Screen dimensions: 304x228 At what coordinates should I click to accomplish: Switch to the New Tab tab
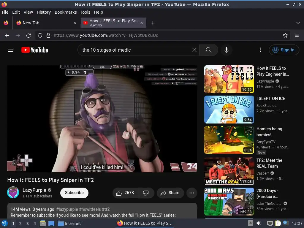pos(46,23)
